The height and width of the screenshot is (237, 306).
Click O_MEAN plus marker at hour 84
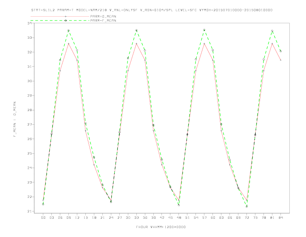280,60
